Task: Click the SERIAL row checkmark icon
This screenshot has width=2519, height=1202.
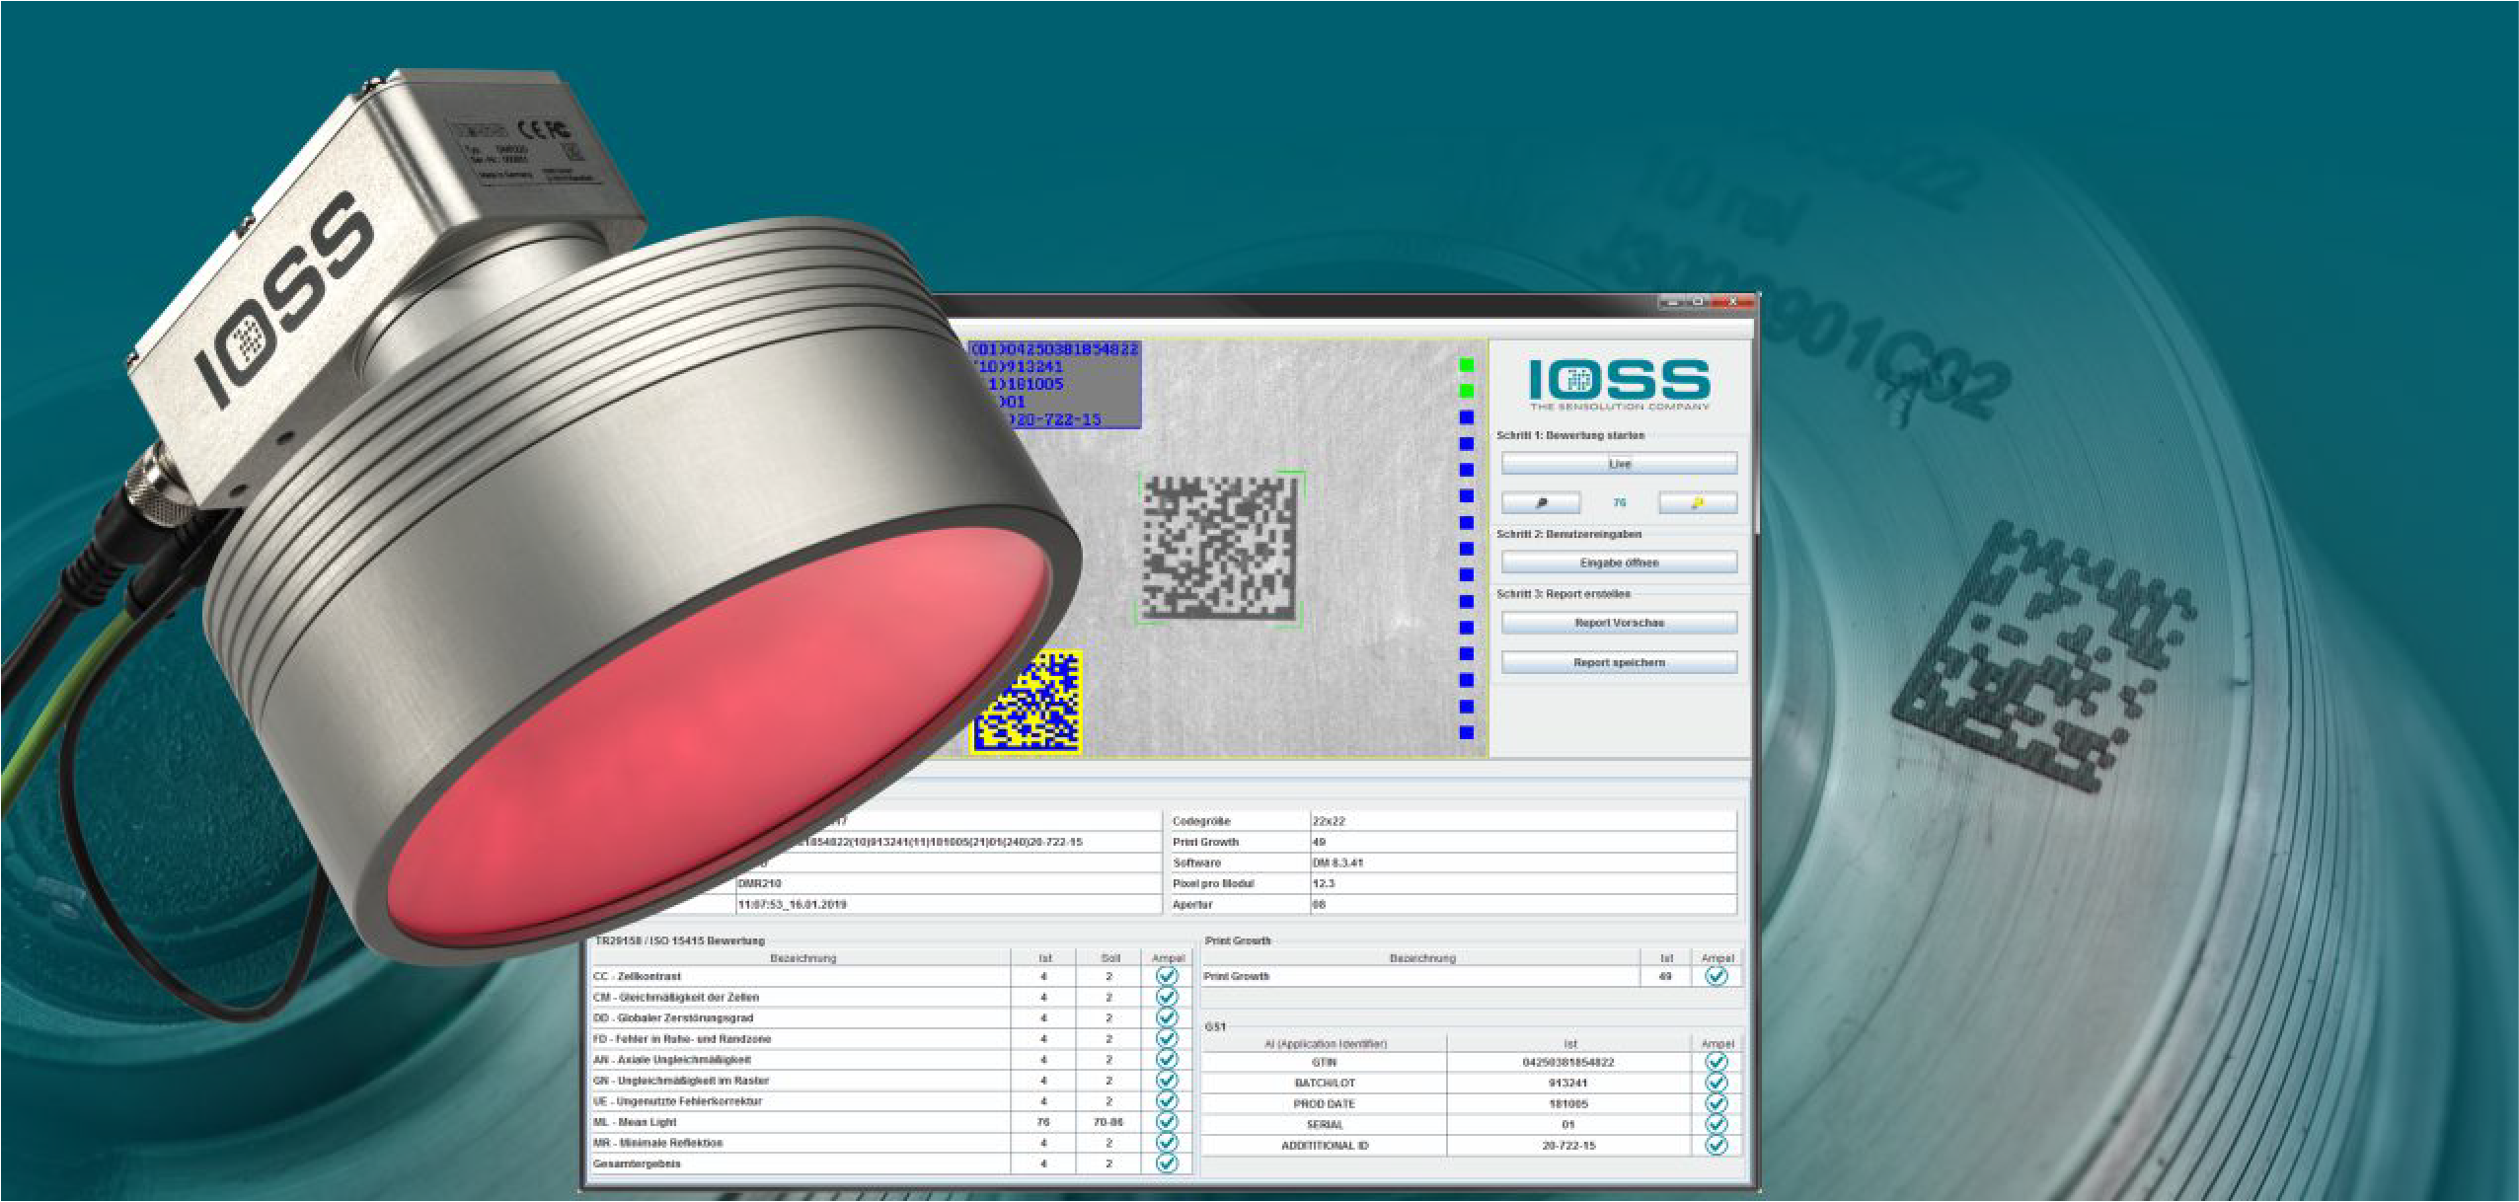Action: click(x=1717, y=1124)
